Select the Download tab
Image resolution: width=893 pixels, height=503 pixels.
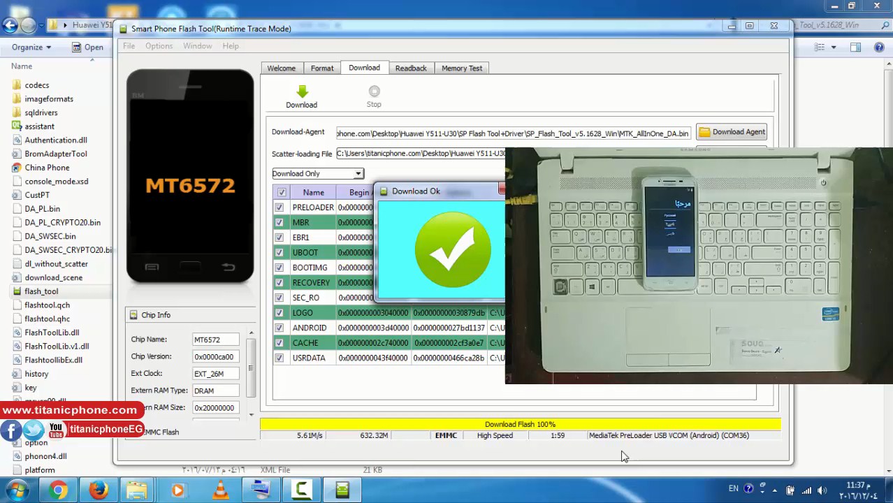tap(364, 68)
